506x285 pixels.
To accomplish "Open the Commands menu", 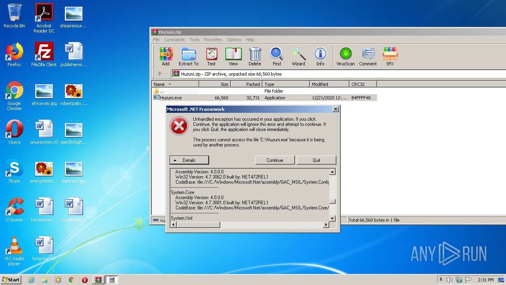I will [174, 40].
